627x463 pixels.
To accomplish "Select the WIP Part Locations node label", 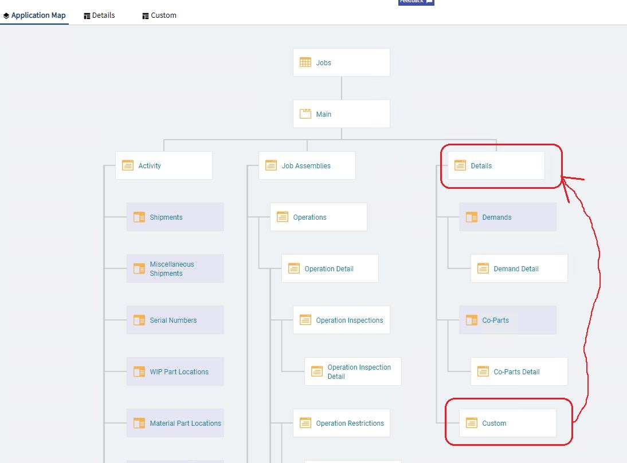I will tap(179, 371).
